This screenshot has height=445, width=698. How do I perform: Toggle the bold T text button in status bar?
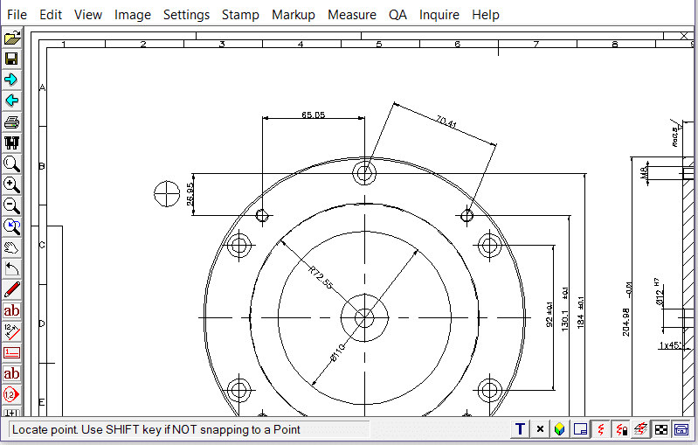520,429
